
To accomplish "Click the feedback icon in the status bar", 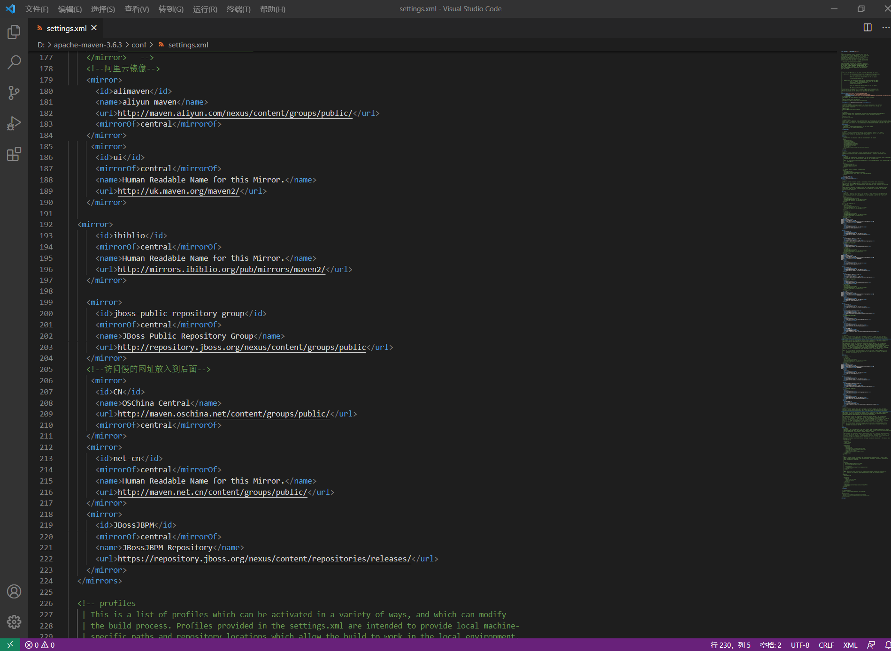I will point(871,645).
